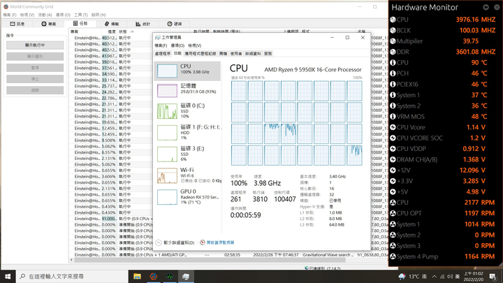The width and height of the screenshot is (503, 283).
Task: Open the 統計 statistics tab
Action: (x=143, y=24)
